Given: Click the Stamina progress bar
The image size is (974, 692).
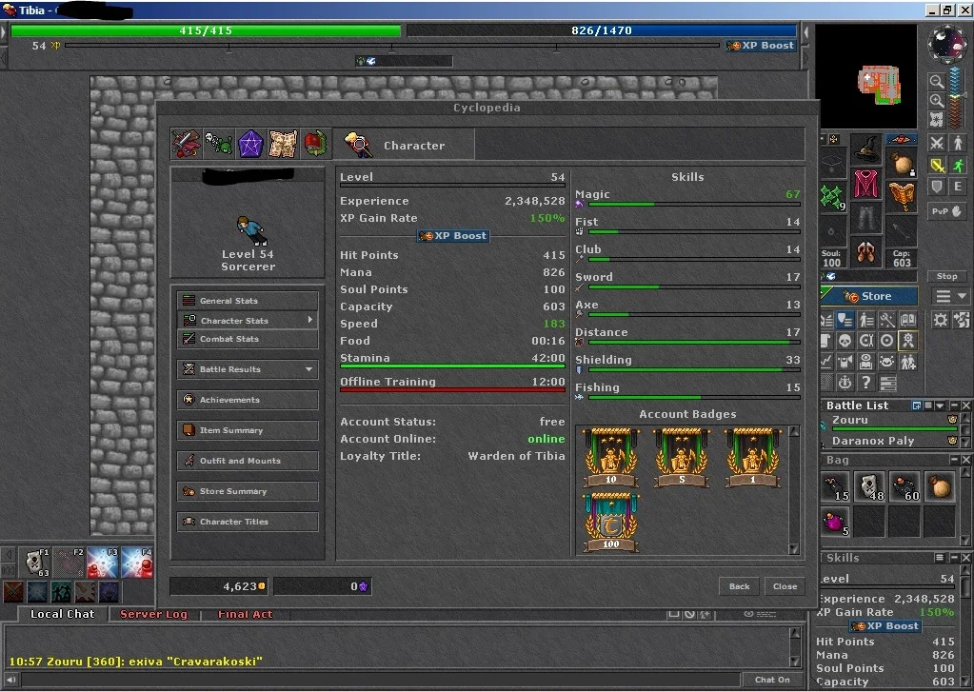Looking at the screenshot, I should pyautogui.click(x=452, y=366).
